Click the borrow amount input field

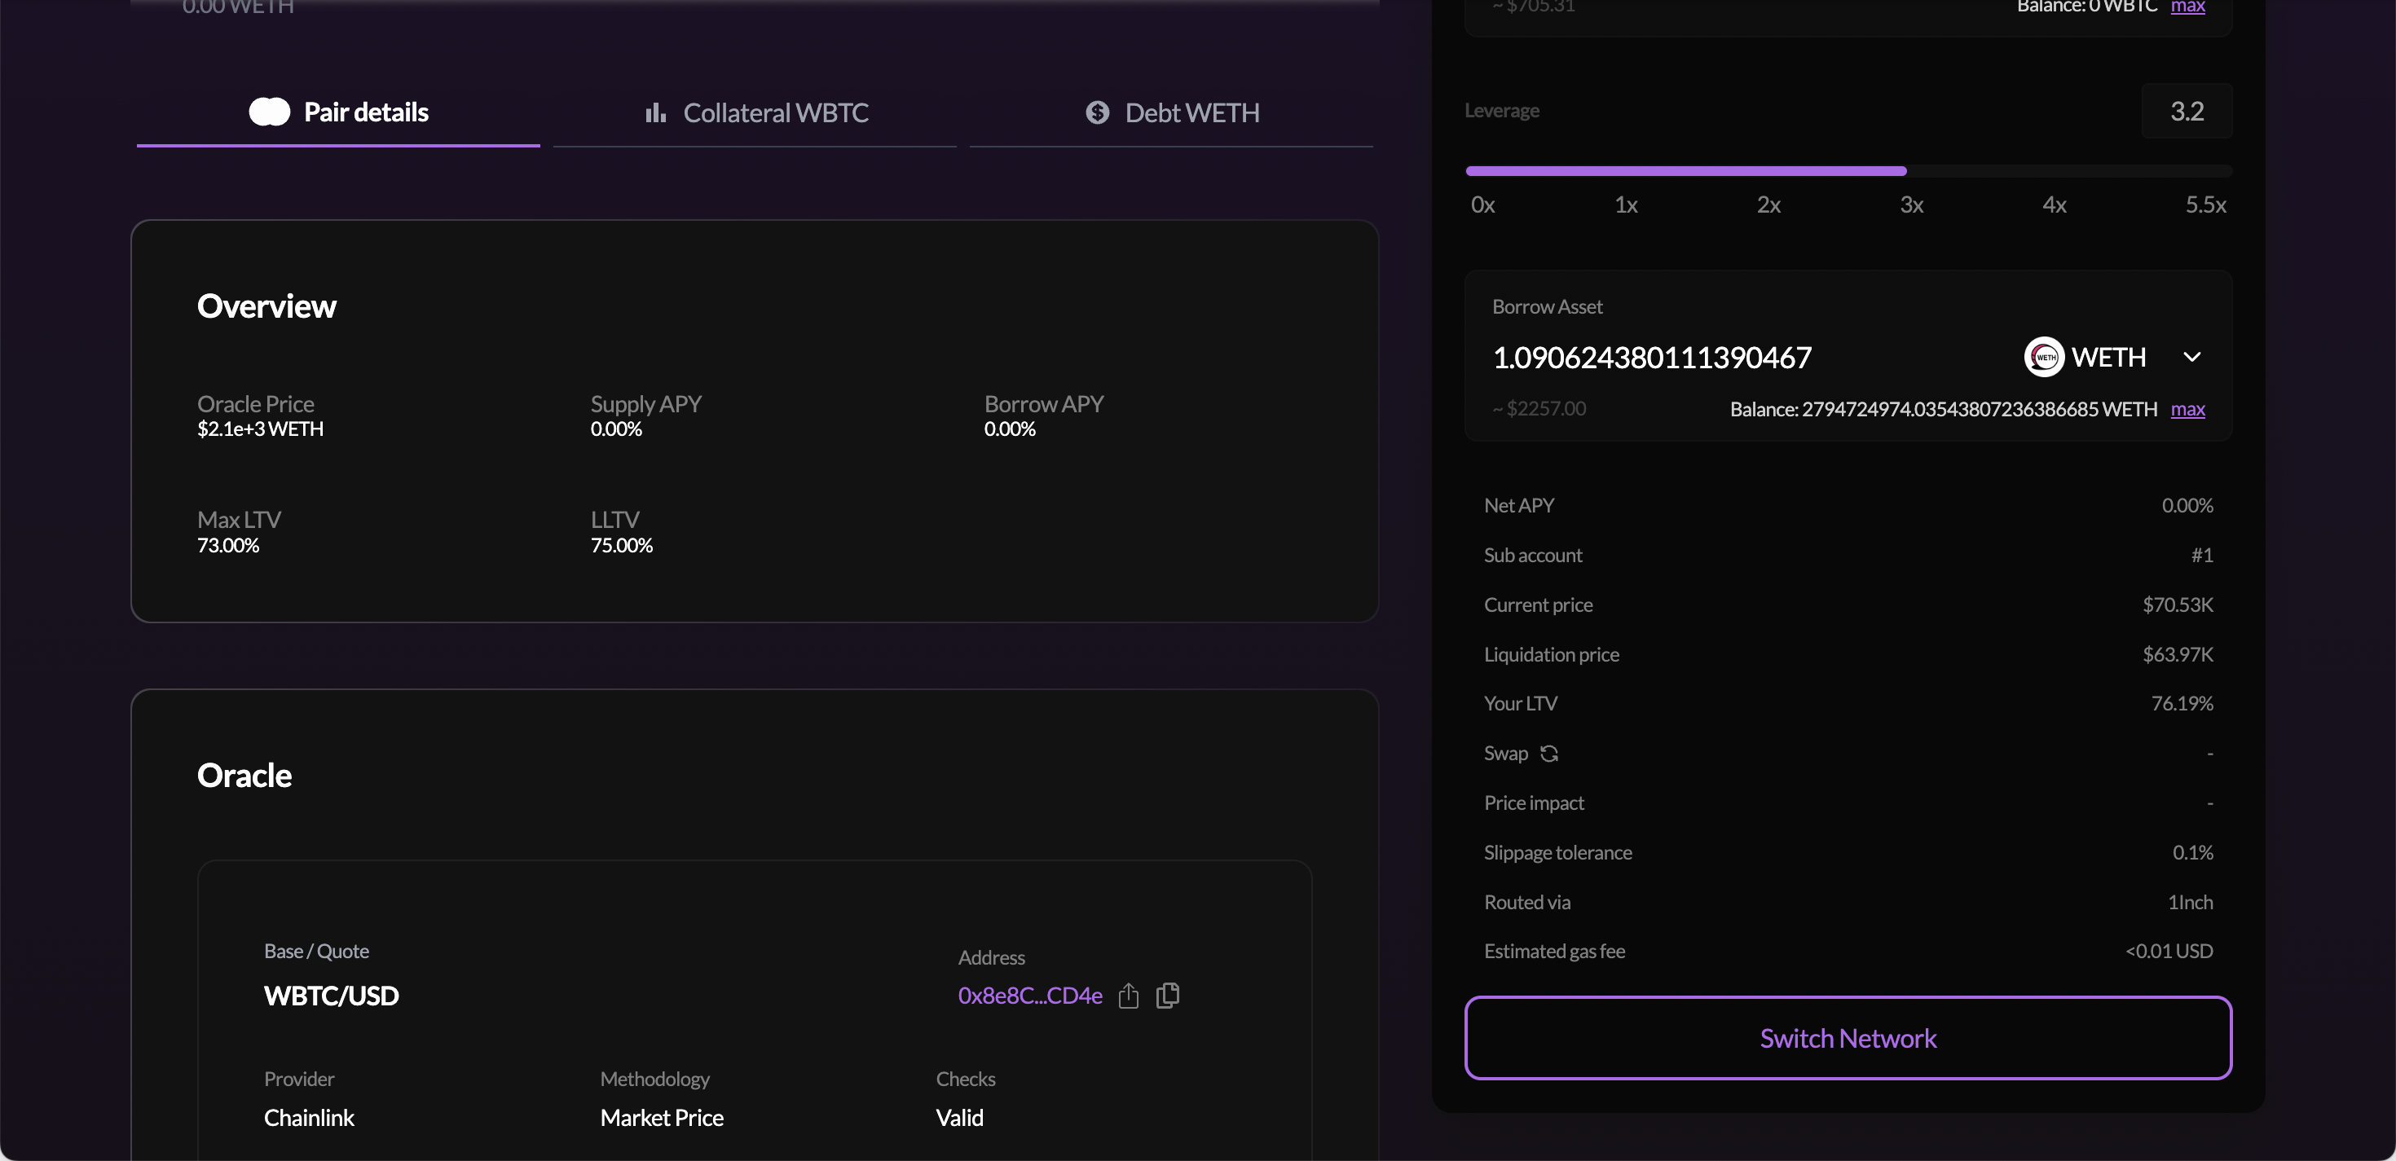pos(1654,357)
